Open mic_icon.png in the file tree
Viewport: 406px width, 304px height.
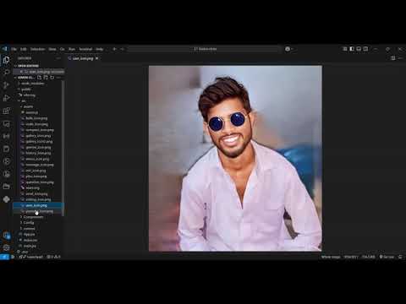(38, 171)
